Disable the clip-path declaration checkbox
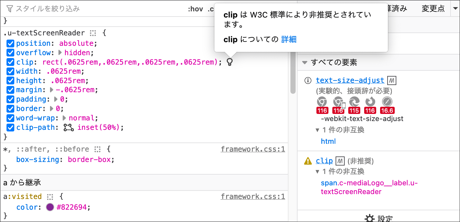Screen dimensions: 460x222 click(11, 128)
